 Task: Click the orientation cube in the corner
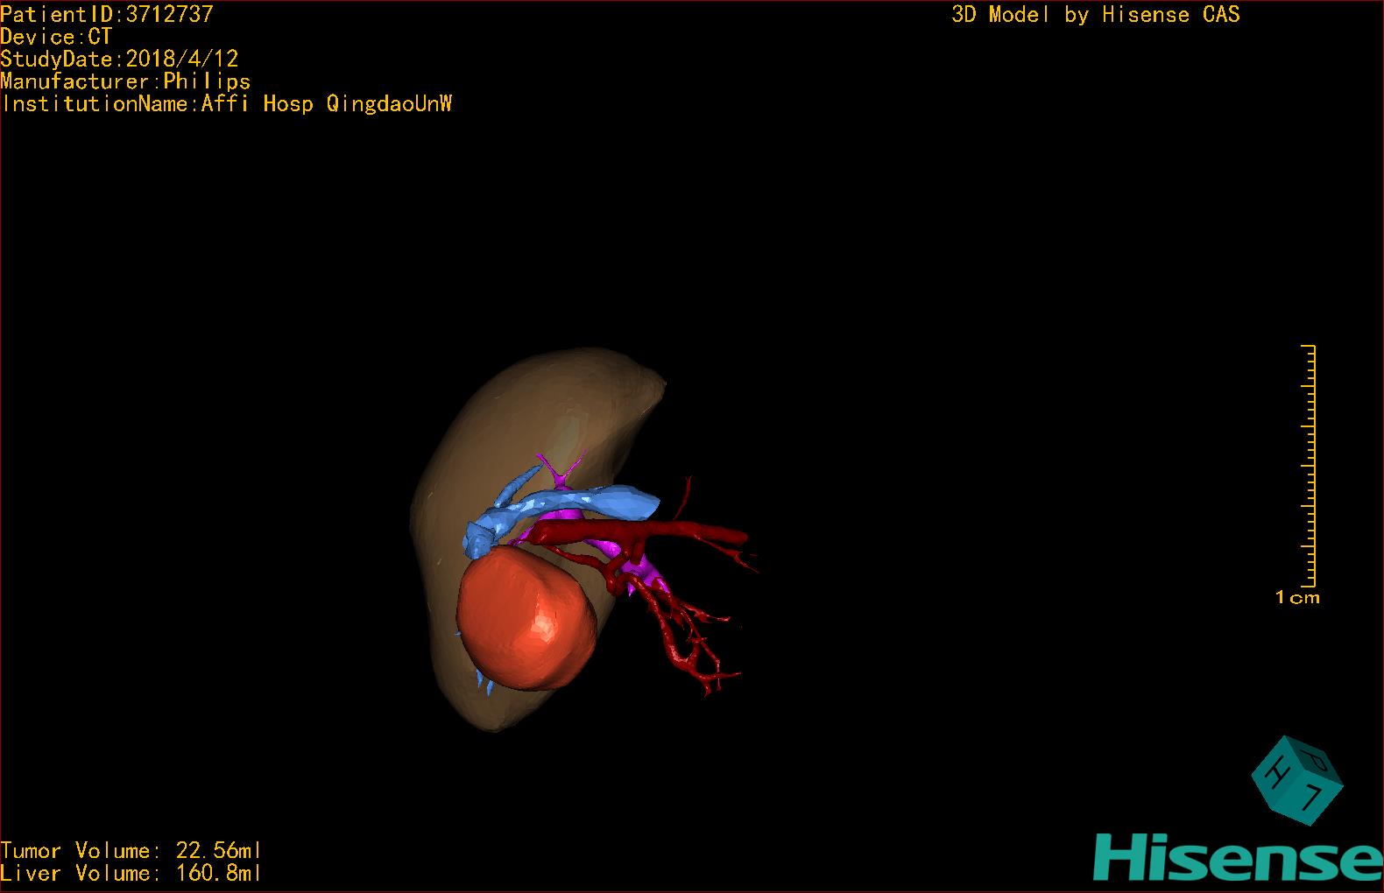click(1296, 780)
